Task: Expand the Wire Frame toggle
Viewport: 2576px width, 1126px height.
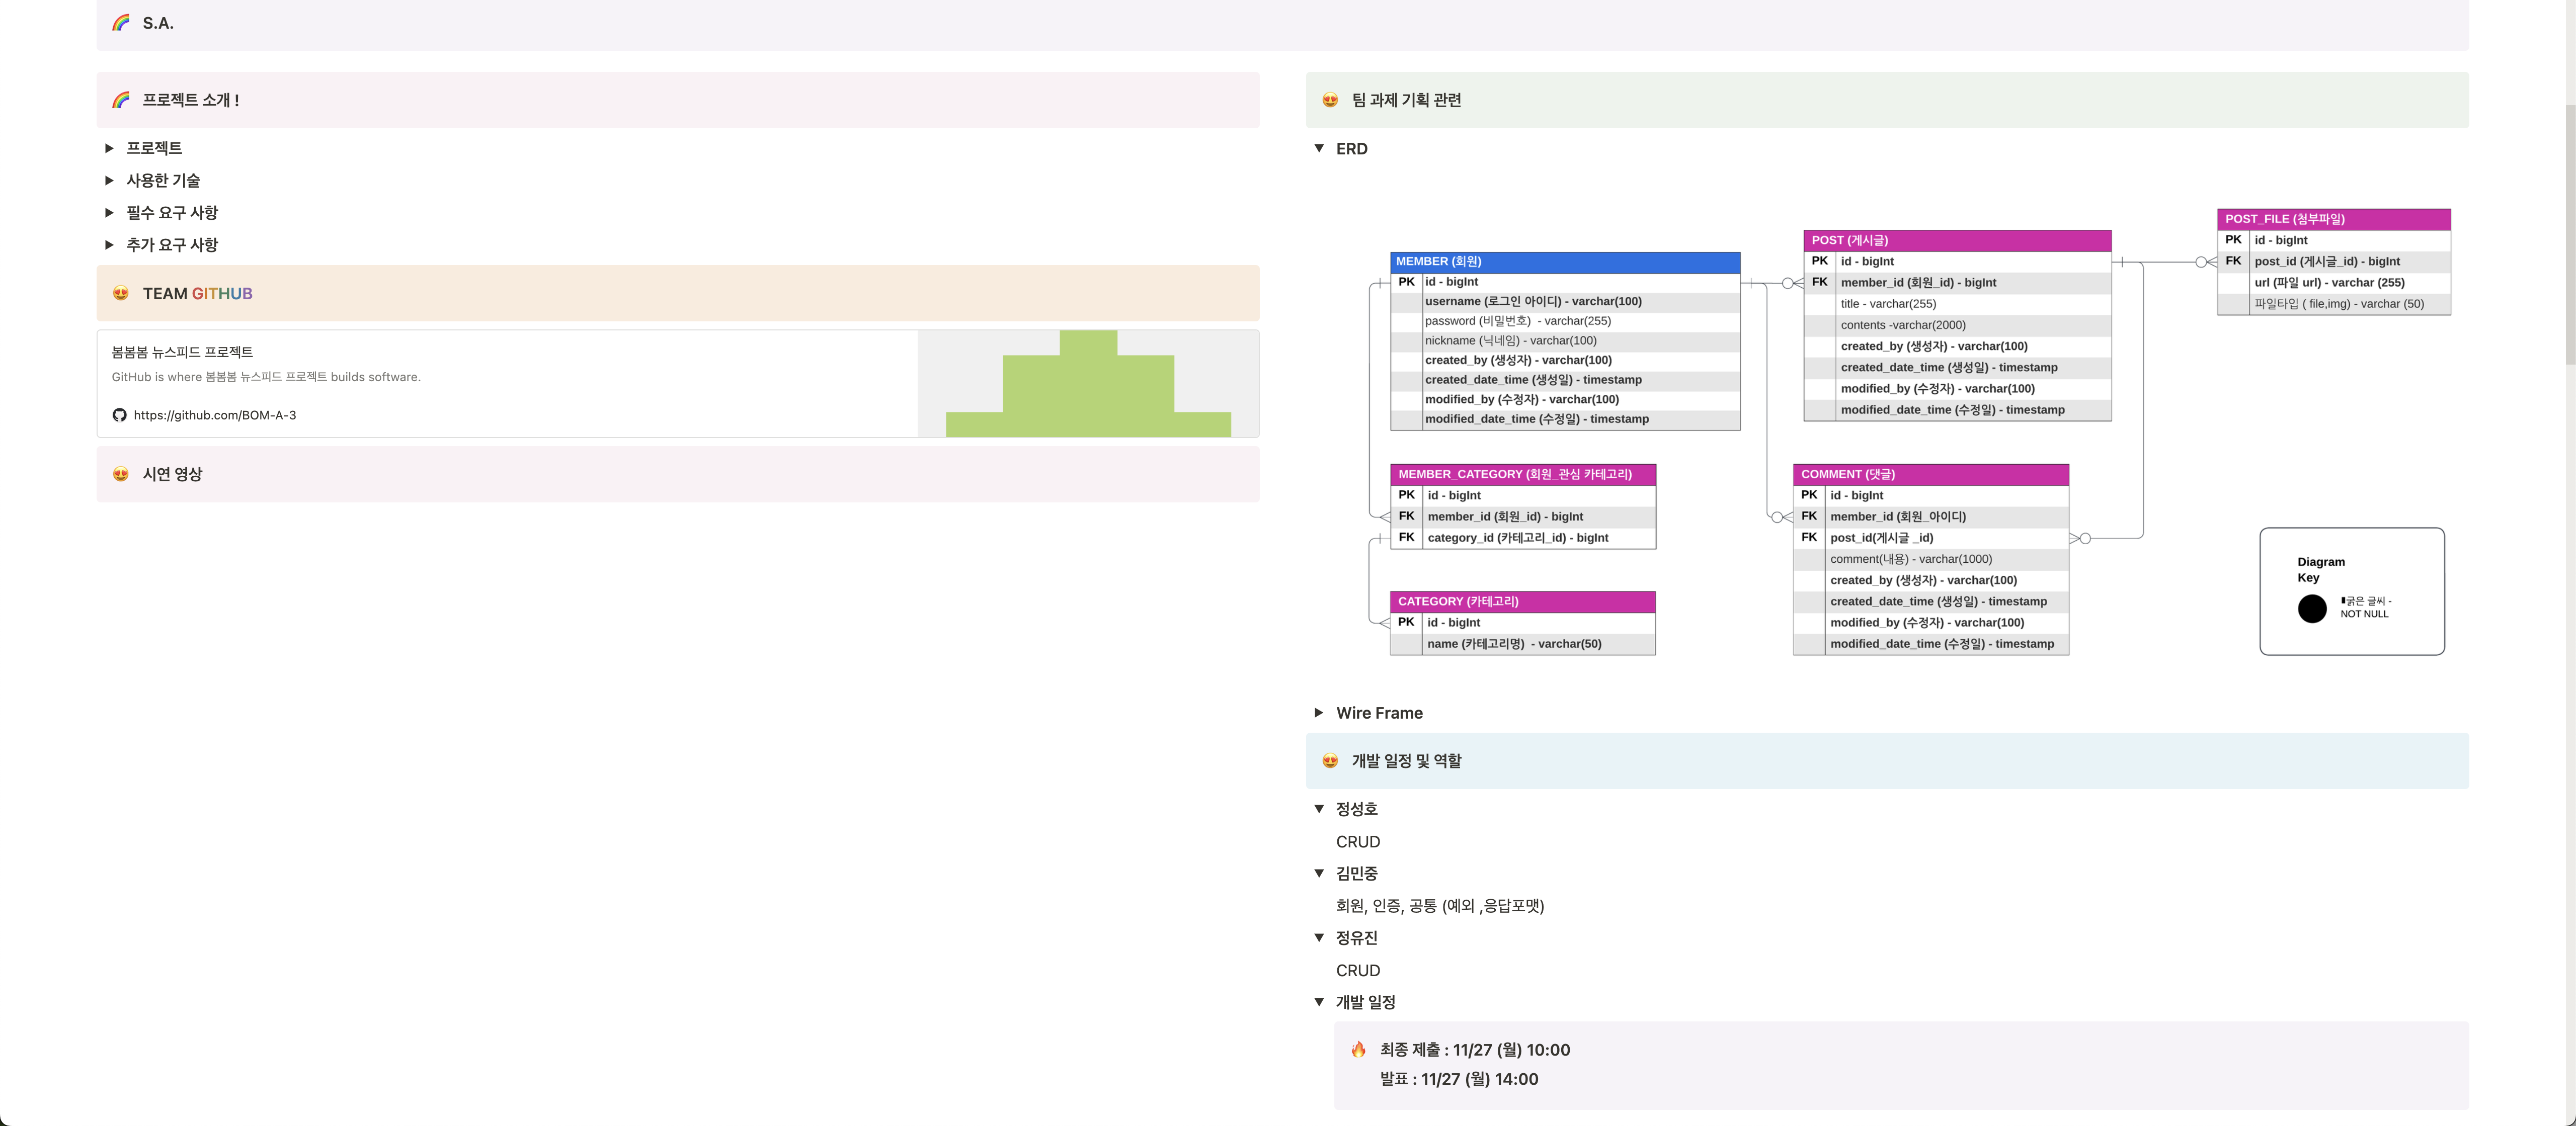Action: 1318,712
